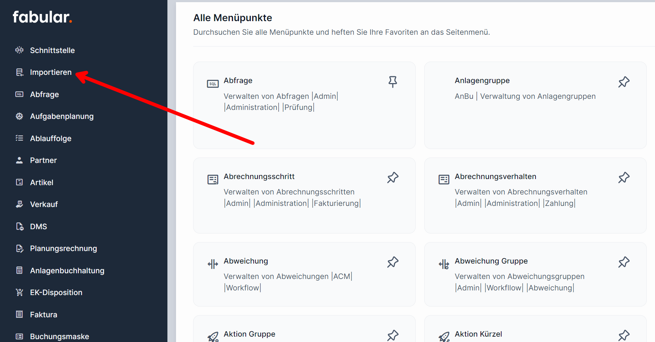Image resolution: width=655 pixels, height=342 pixels.
Task: Click the fabular logo
Action: pos(42,17)
